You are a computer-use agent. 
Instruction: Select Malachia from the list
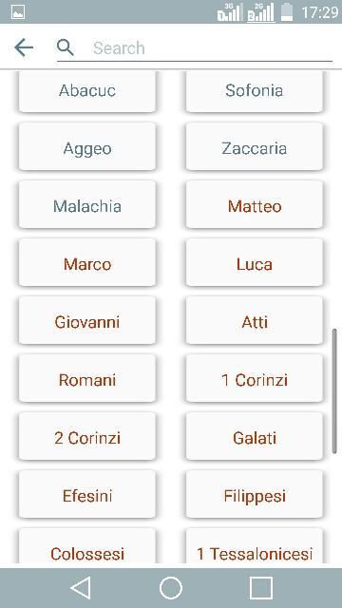(x=87, y=204)
